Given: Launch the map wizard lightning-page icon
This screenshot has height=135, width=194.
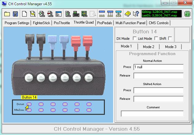Looking at the screenshot, I should click(x=33, y=14).
